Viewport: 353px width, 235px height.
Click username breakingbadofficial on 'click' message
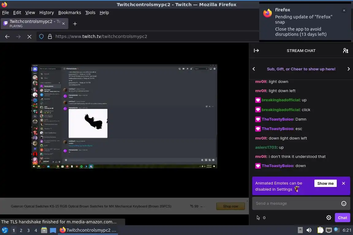tap(281, 110)
